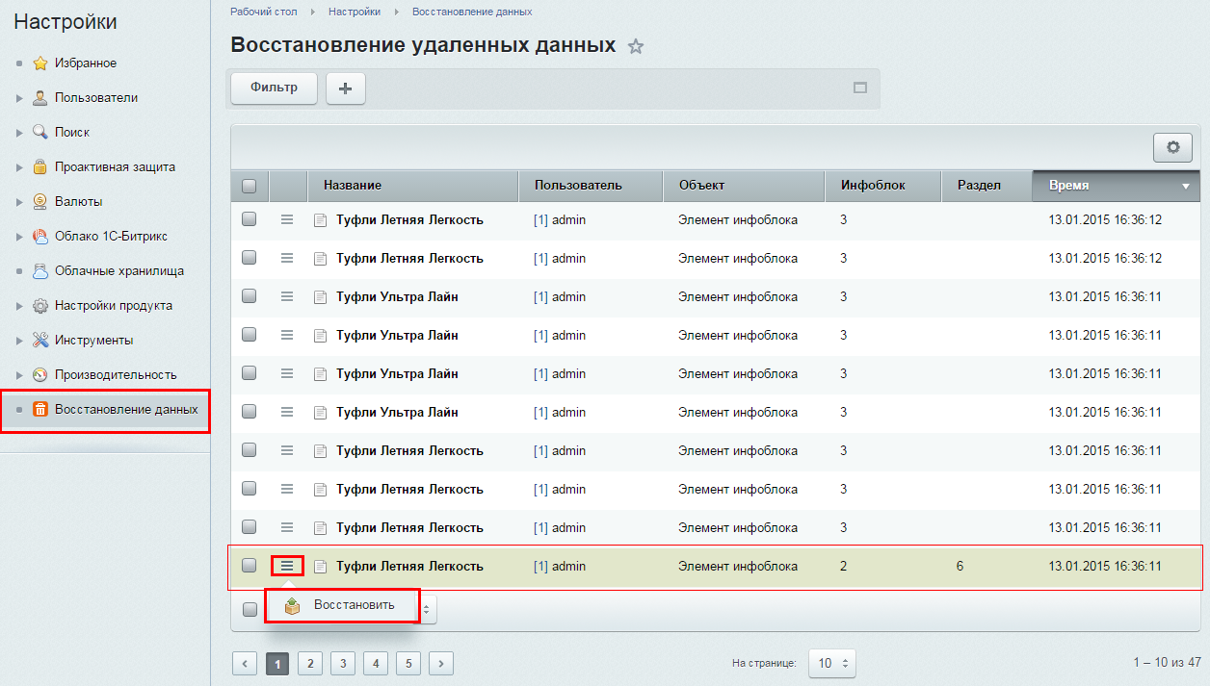Click the Инструменты tools icon
The height and width of the screenshot is (686, 1210).
[x=40, y=341]
